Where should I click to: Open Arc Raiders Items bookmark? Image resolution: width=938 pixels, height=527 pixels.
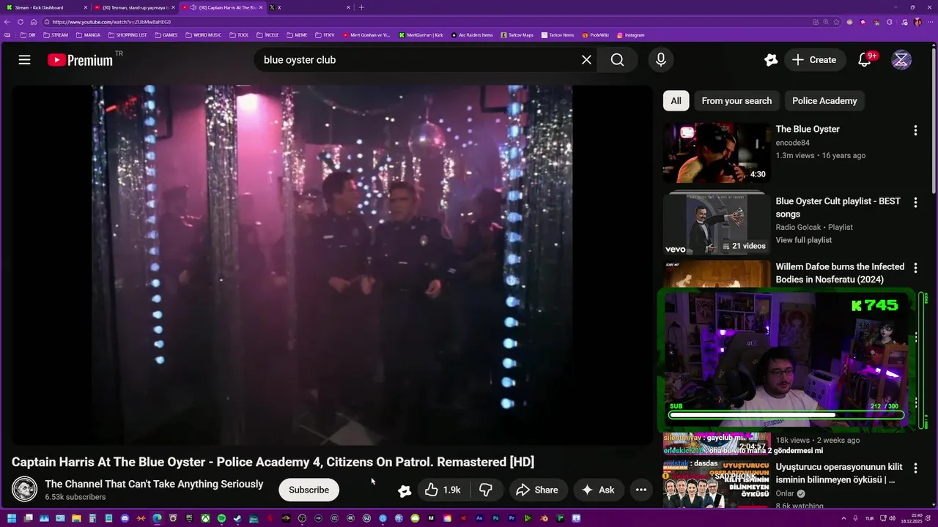(x=472, y=35)
